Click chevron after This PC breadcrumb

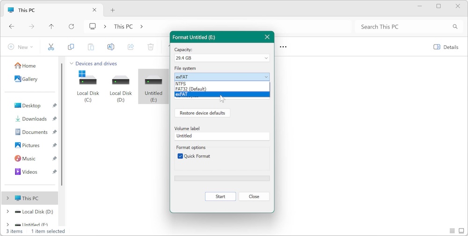pos(141,27)
